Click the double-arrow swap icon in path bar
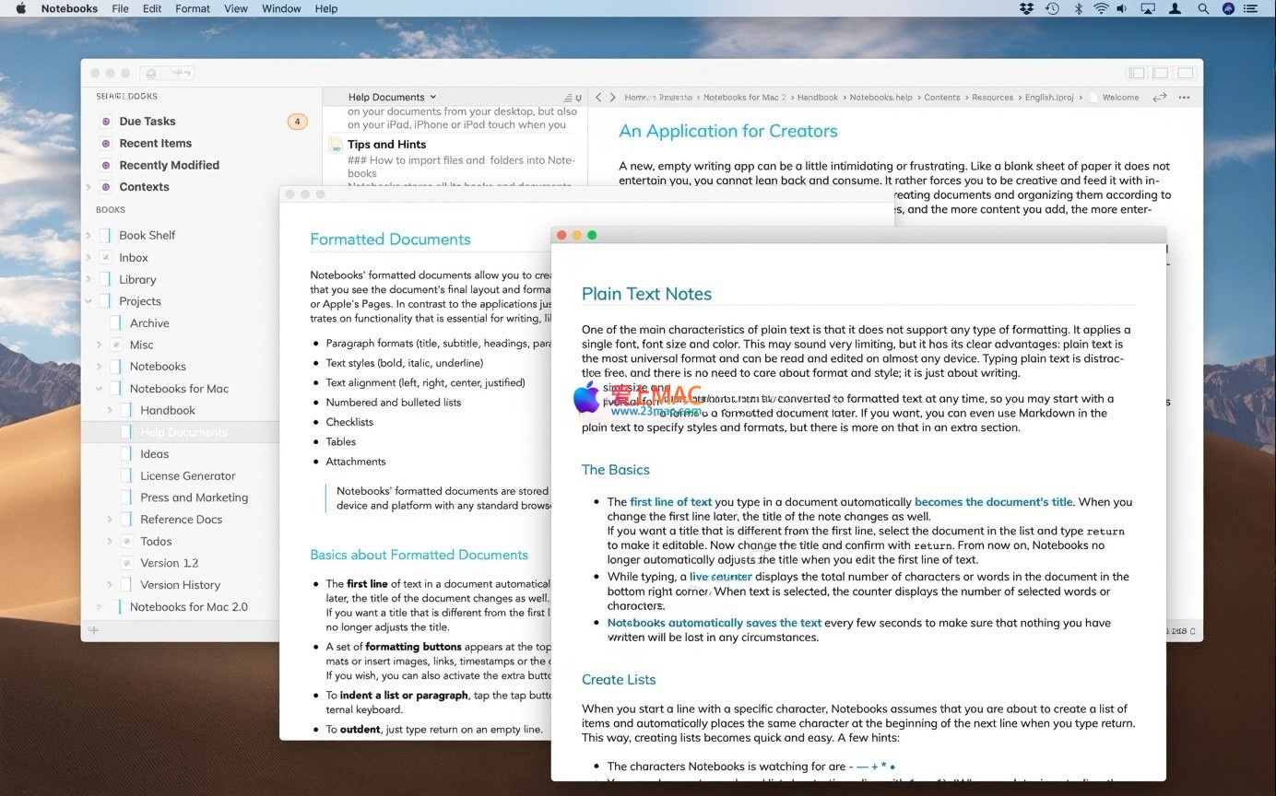Screen dimensions: 1276x796 1160,97
